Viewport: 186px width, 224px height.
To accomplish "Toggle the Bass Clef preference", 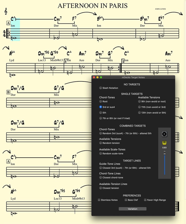I will [x=126, y=200].
